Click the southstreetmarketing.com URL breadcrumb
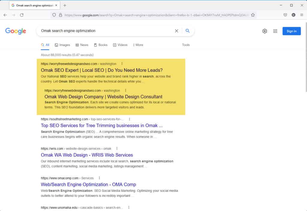Screen dimensions: 307x211 pyautogui.click(x=82, y=119)
